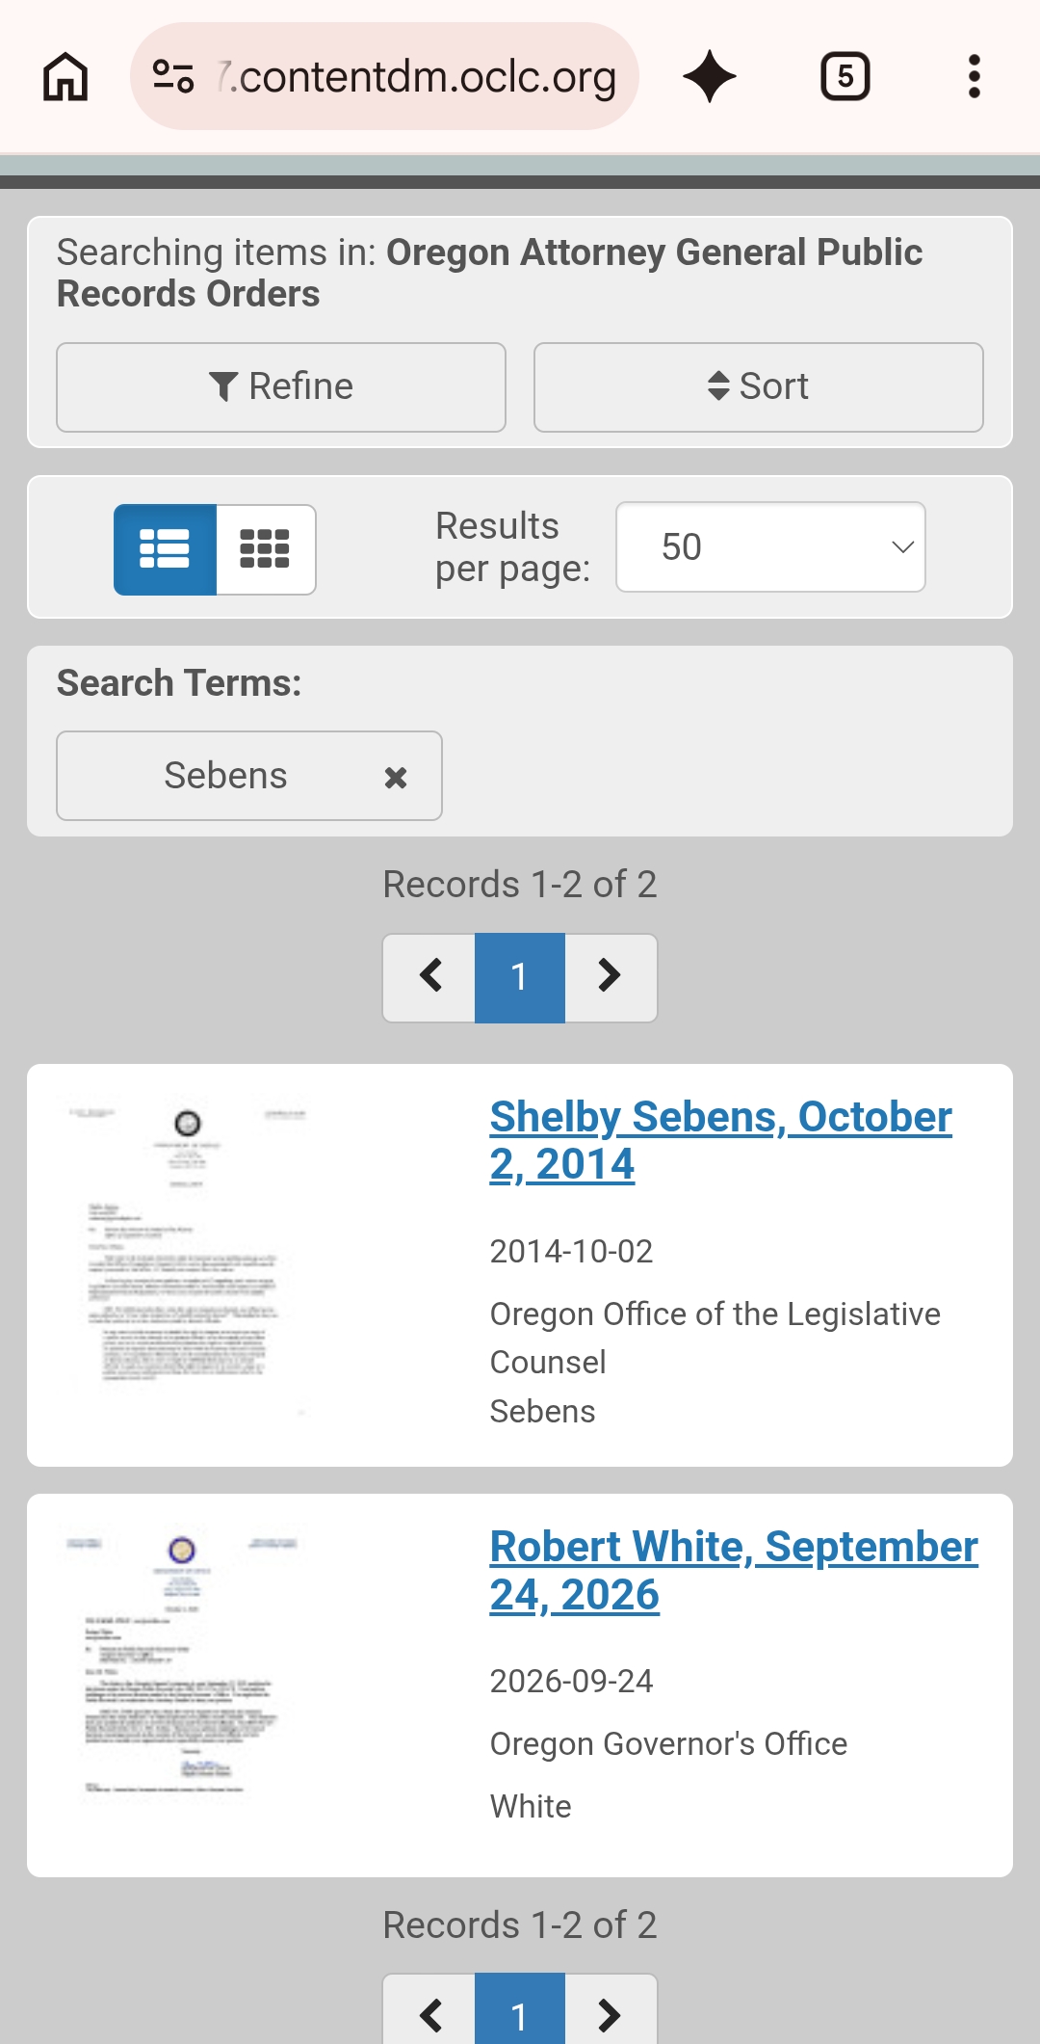
Task: Go to next page in top pagination
Action: coord(611,977)
